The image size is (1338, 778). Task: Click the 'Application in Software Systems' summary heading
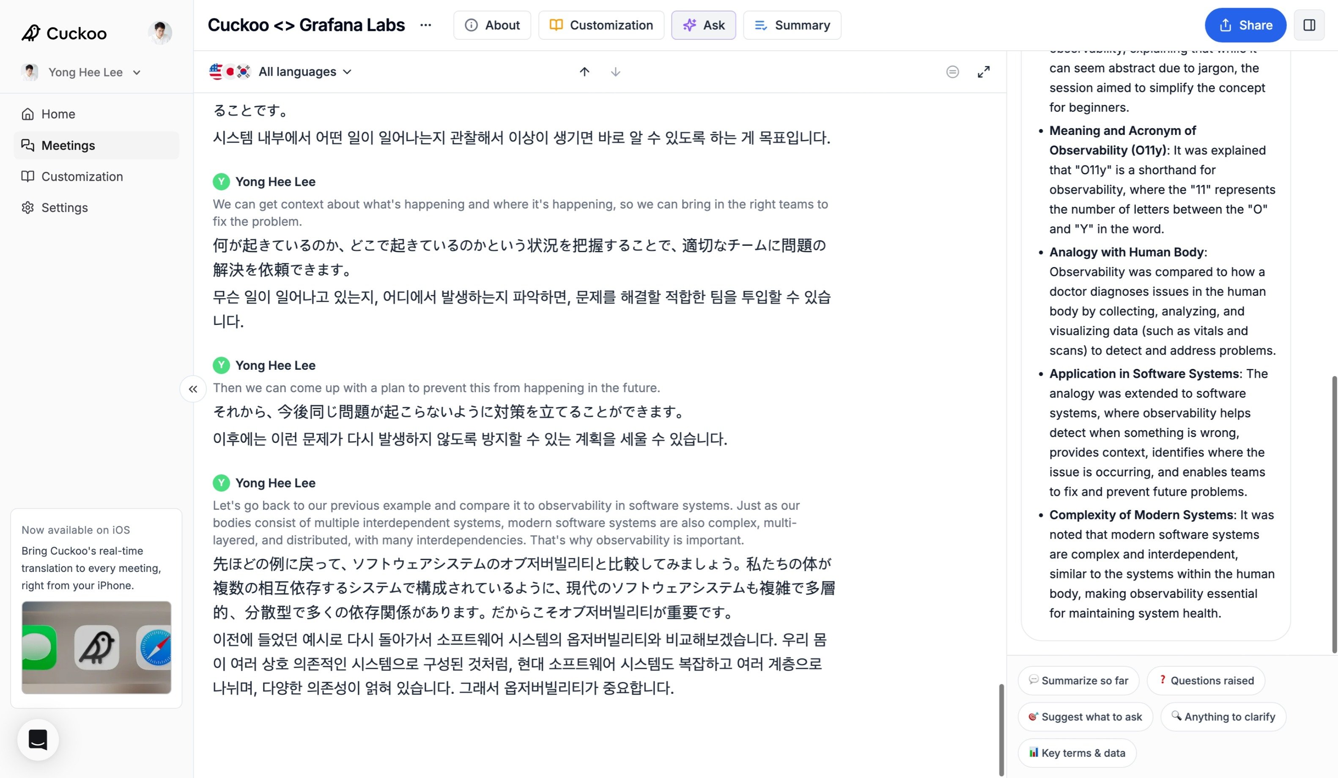pyautogui.click(x=1144, y=374)
